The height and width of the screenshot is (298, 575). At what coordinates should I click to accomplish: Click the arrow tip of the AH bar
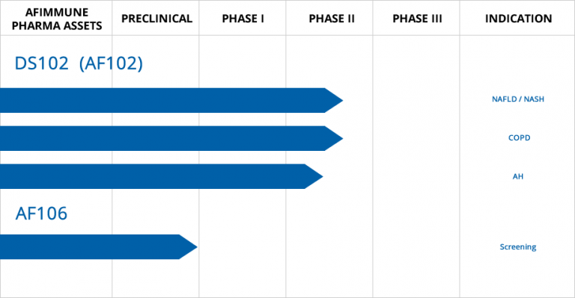(313, 176)
